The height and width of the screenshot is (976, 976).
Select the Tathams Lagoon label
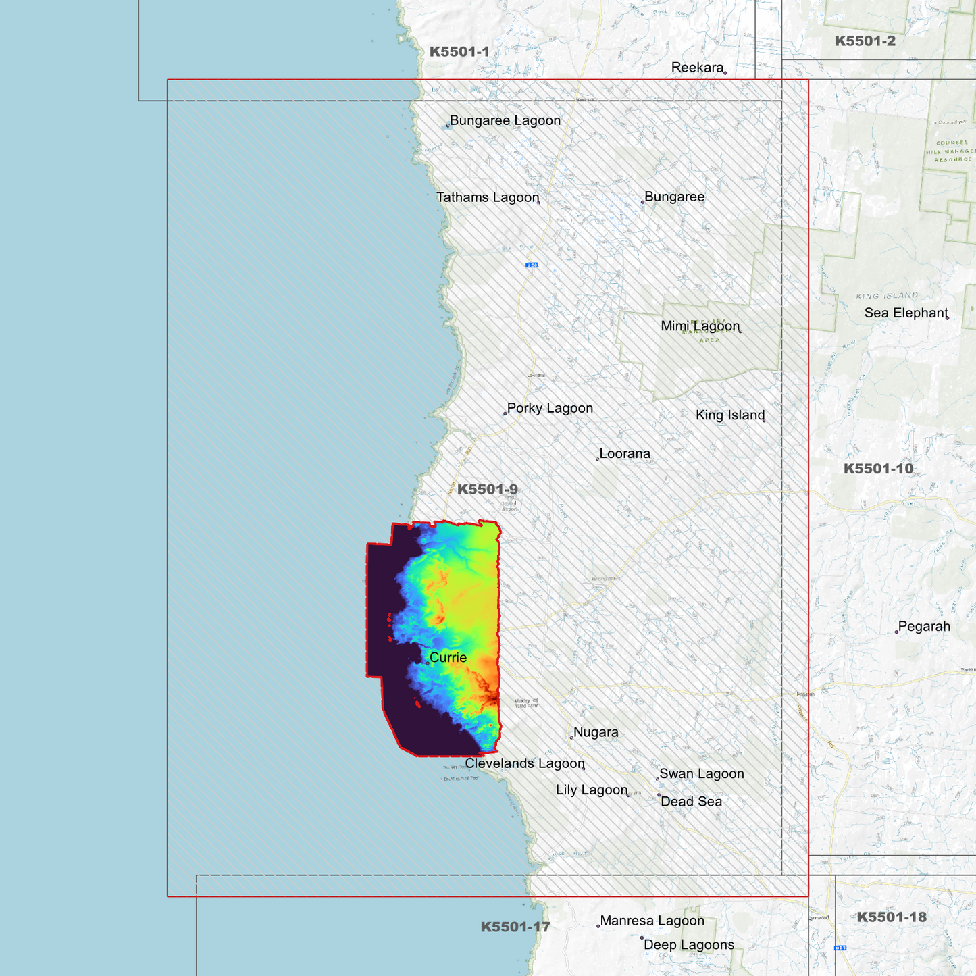(x=487, y=197)
